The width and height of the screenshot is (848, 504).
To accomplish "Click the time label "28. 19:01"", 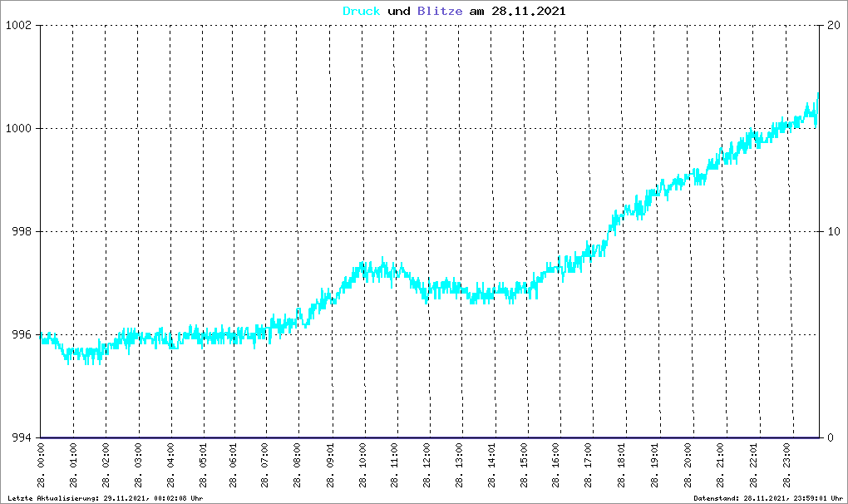I will 655,465.
